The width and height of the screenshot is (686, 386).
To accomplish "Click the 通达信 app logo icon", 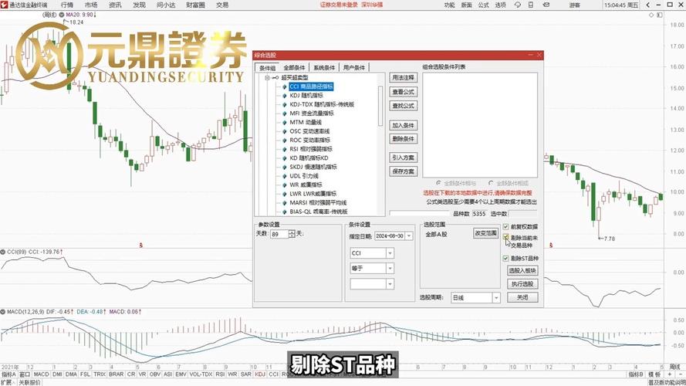I will coord(5,5).
